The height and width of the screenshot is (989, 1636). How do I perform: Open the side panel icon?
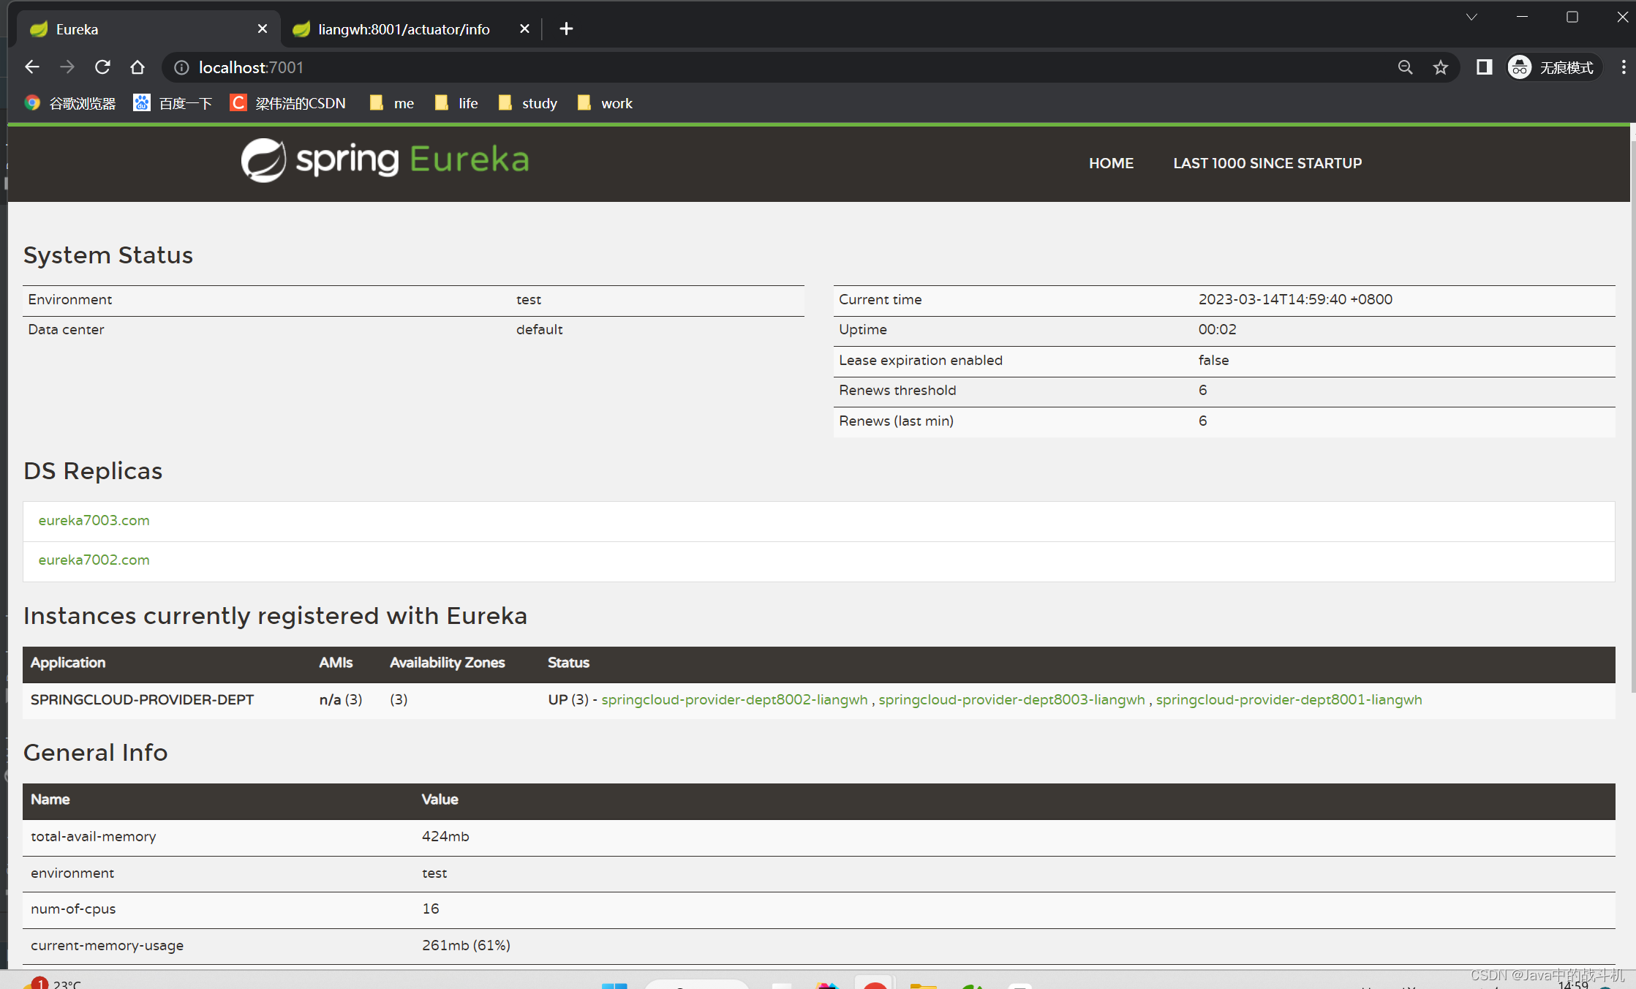[1484, 67]
